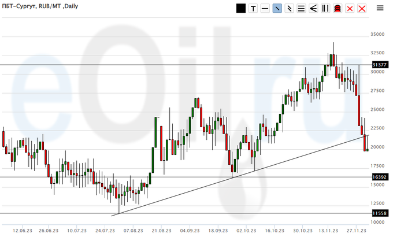393x237 pixels.
Task: Click the small red X delete icon
Action: pyautogui.click(x=350, y=8)
